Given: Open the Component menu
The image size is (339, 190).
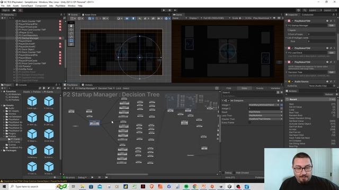Looking at the screenshot, I should click(x=41, y=6).
